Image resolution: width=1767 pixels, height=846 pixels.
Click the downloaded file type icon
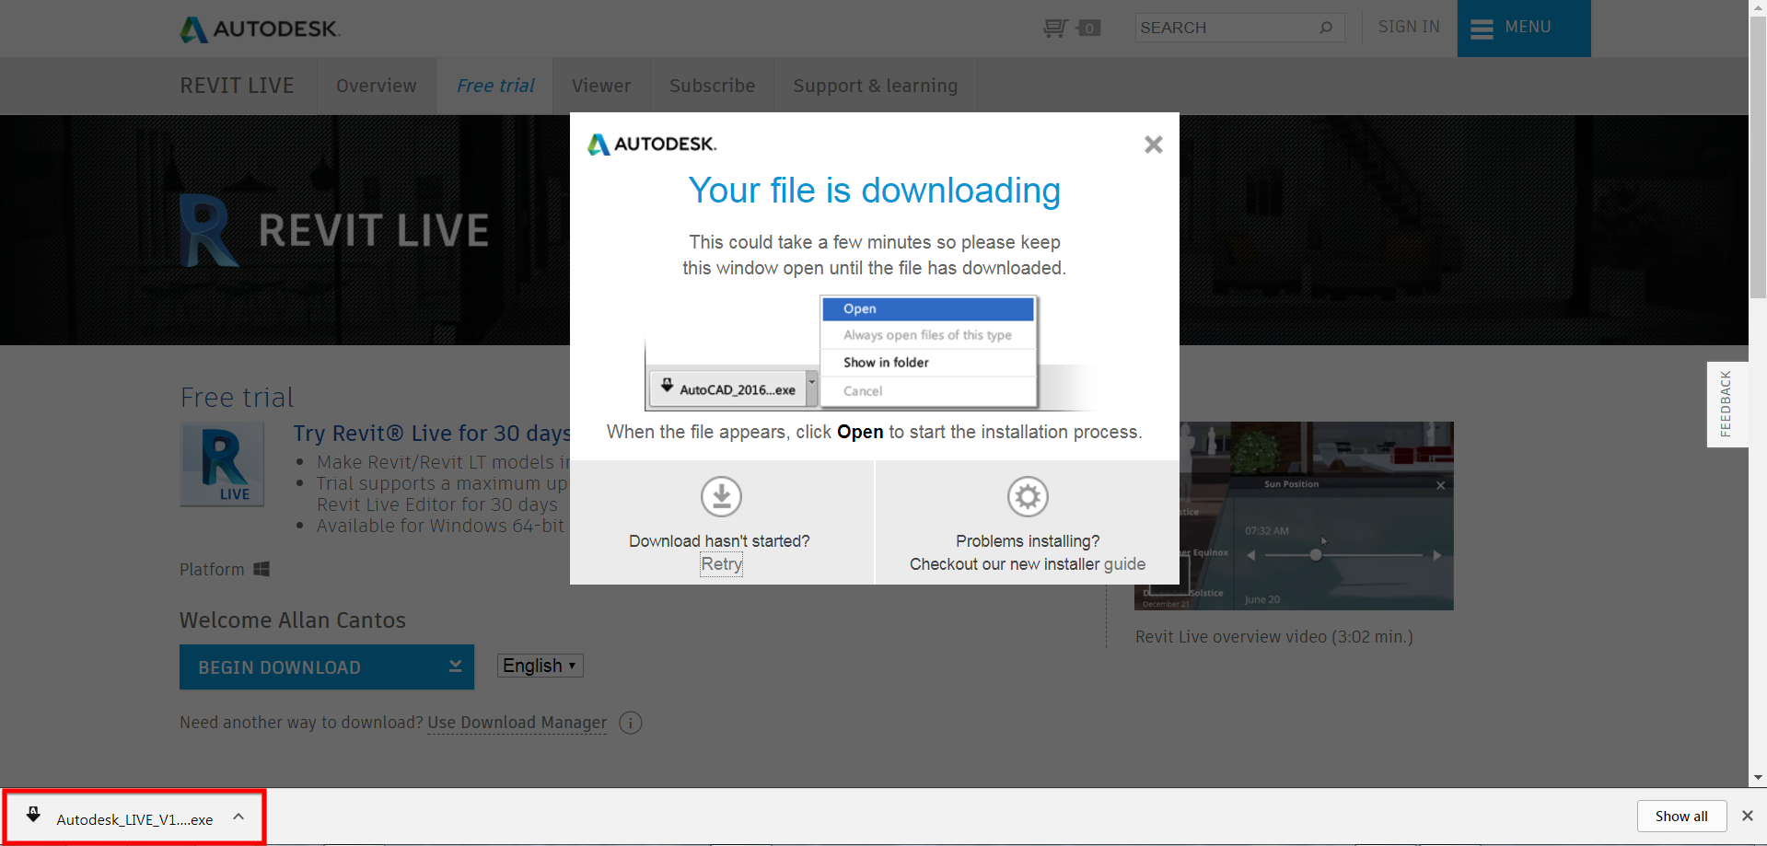tap(33, 815)
